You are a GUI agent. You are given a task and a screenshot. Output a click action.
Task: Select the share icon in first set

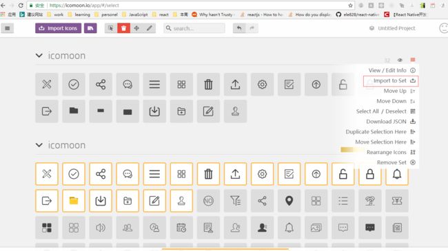pyautogui.click(x=101, y=84)
